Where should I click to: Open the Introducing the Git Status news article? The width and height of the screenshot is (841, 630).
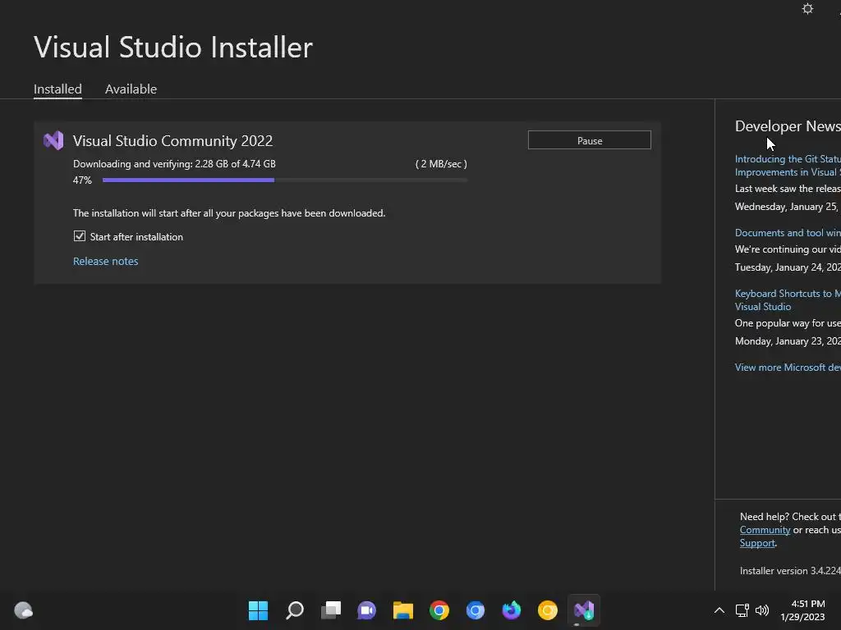click(x=788, y=166)
